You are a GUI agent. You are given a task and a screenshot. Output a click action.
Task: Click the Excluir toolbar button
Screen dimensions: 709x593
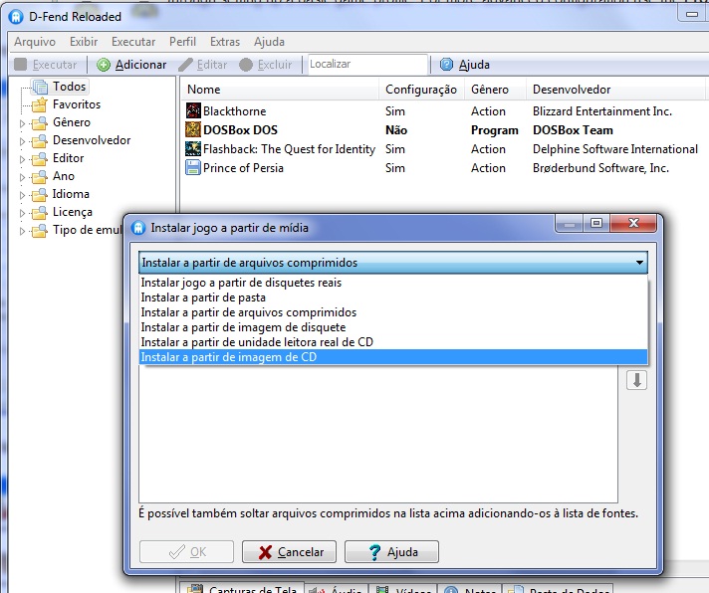coord(266,65)
